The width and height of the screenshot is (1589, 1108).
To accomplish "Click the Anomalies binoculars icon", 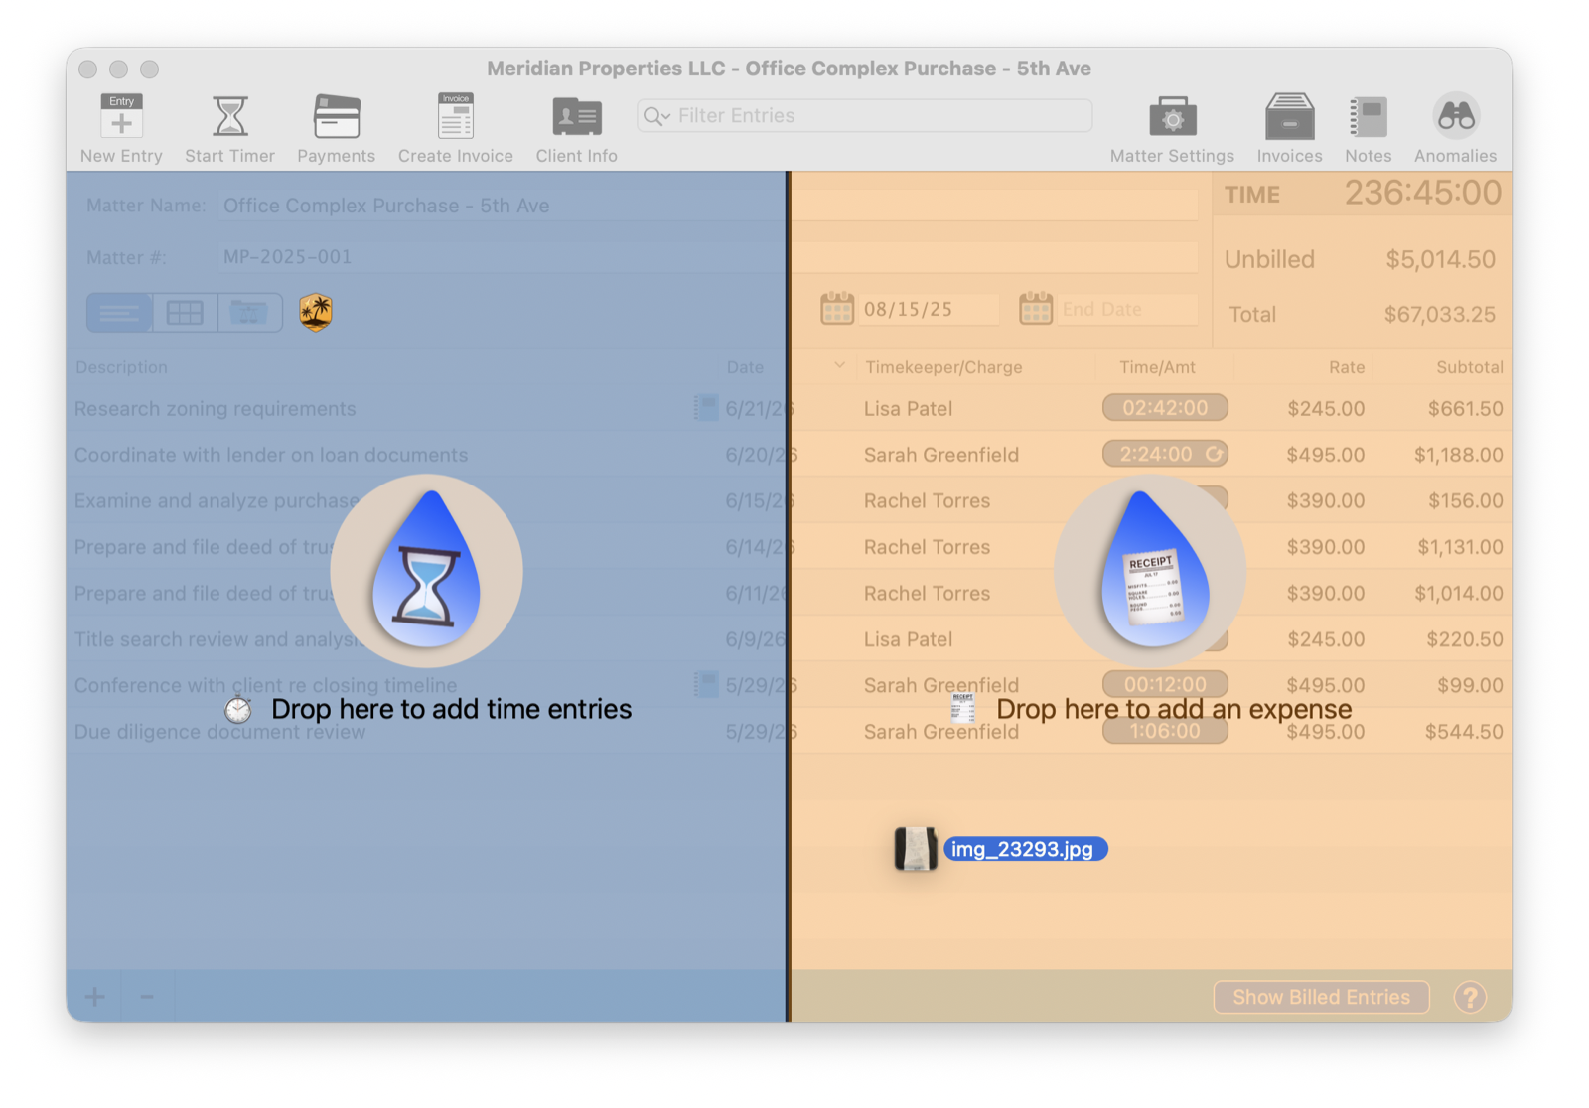I will [x=1456, y=116].
